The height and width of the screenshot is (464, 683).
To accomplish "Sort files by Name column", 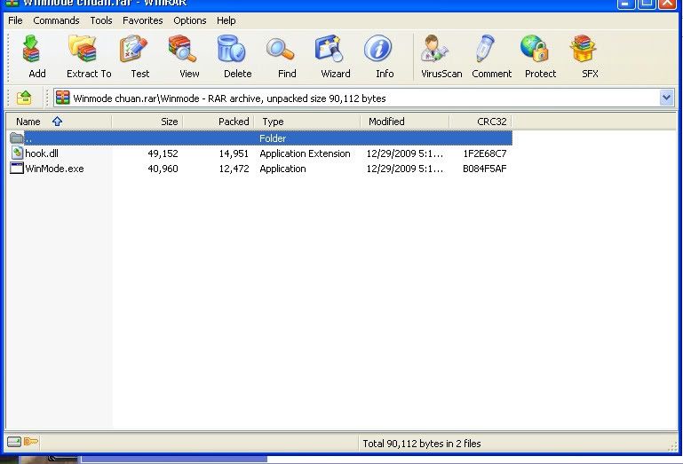I will click(59, 122).
